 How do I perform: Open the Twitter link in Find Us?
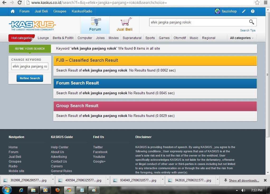tap(98, 147)
